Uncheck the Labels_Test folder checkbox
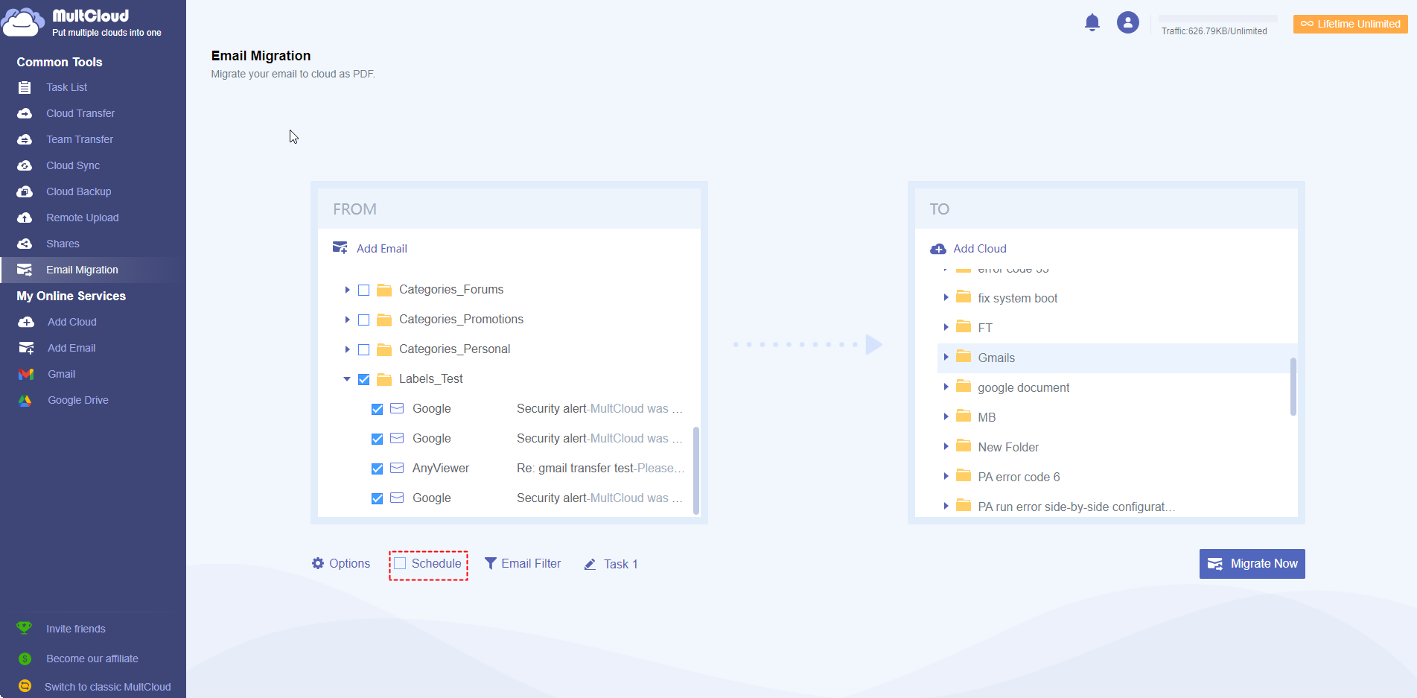 (363, 379)
